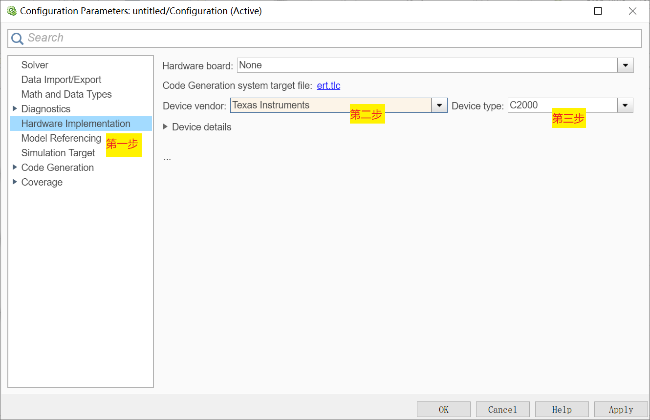Open the Coverage pane
Viewport: 650px width, 420px height.
pyautogui.click(x=42, y=182)
